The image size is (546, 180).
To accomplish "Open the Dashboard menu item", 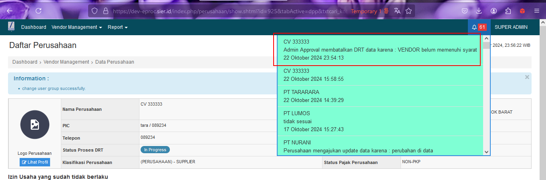I will coord(34,27).
